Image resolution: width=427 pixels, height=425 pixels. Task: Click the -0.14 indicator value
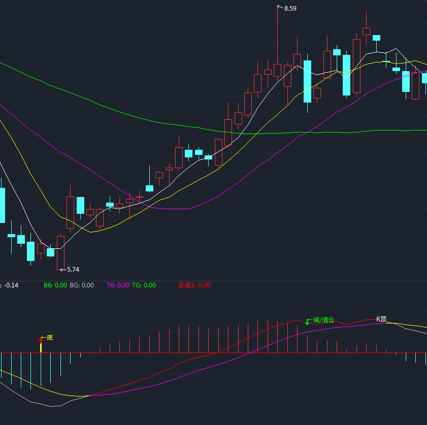coord(11,285)
